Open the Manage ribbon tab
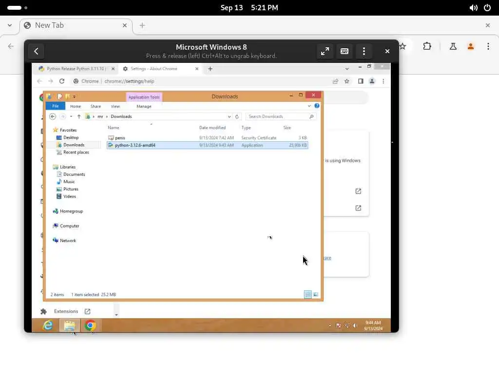 tap(144, 106)
